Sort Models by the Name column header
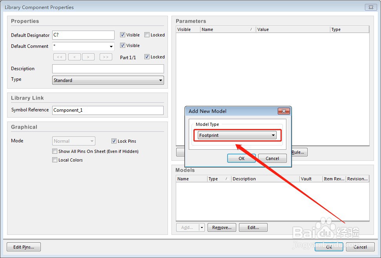Screen dimensions: 381x258 click(x=191, y=179)
